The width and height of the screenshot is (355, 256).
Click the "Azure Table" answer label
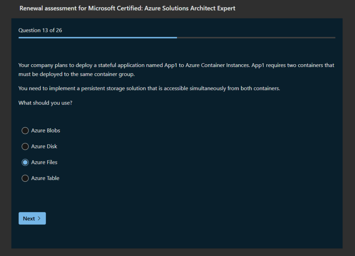(x=45, y=178)
